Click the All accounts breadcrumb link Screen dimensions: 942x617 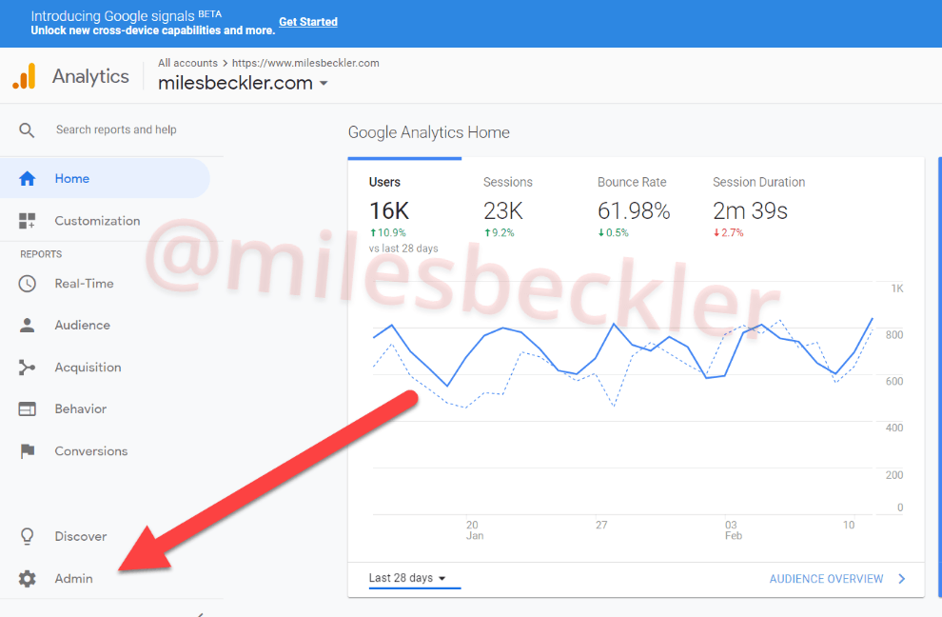point(188,63)
